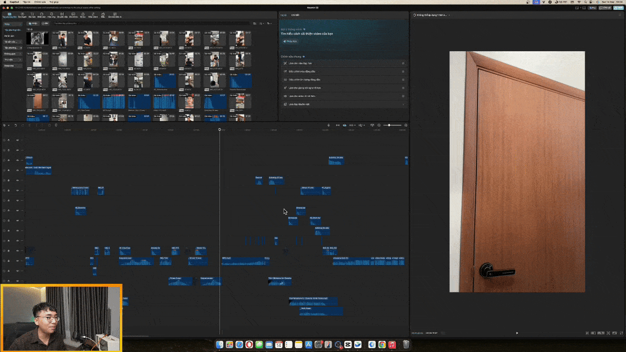Viewport: 626px width, 352px height.
Task: Toggle the Làm cho màu đẹp hơn option
Action: 403,63
